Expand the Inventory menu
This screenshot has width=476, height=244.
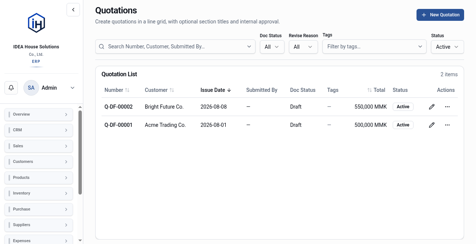[x=39, y=193]
